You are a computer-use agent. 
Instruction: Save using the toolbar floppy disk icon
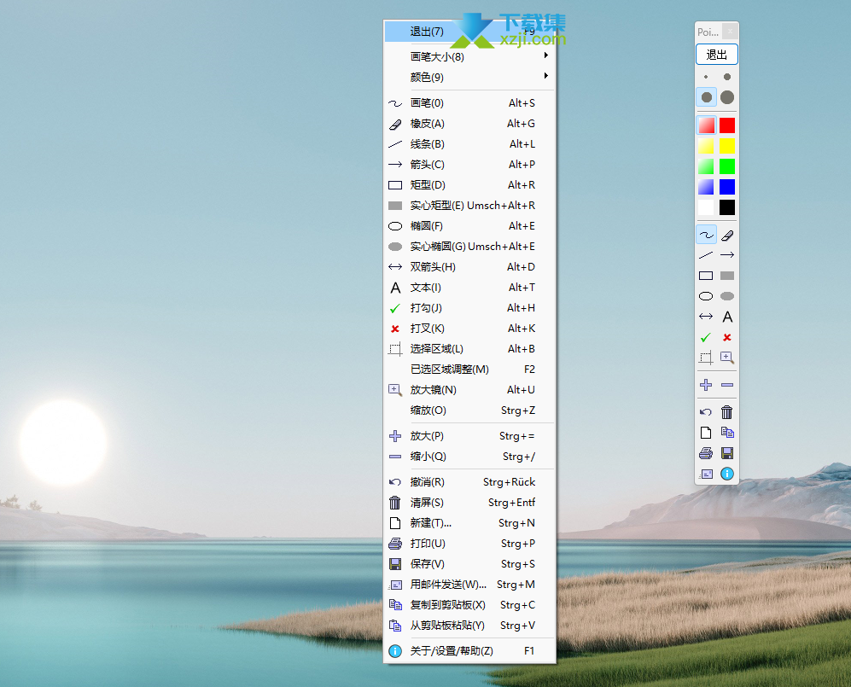(x=727, y=453)
